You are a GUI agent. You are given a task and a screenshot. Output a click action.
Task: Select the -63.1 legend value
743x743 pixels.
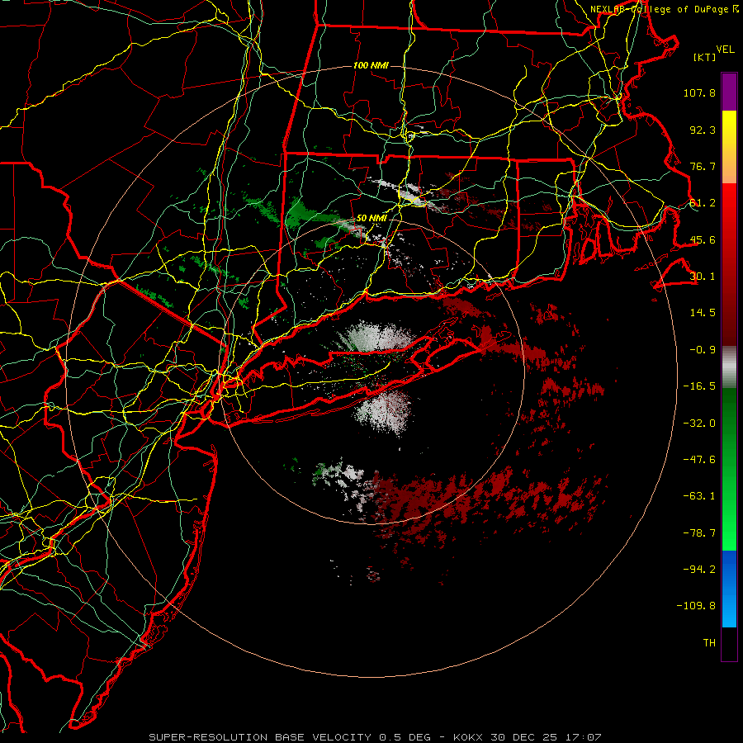point(699,496)
